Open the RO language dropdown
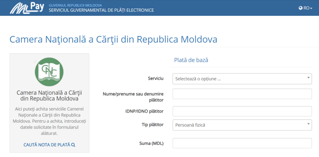This screenshot has height=157, width=319. [305, 8]
